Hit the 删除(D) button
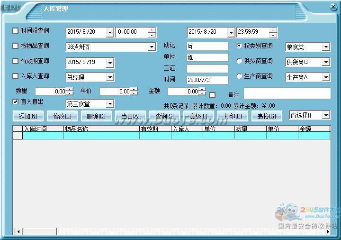Screen dimensions: 341x240 point(96,116)
